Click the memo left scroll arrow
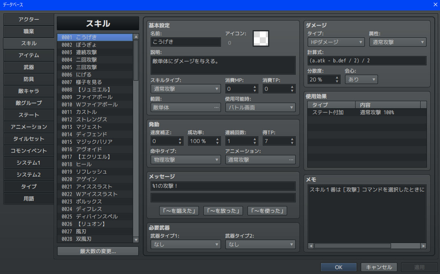This screenshot has height=274, width=440. click(311, 246)
